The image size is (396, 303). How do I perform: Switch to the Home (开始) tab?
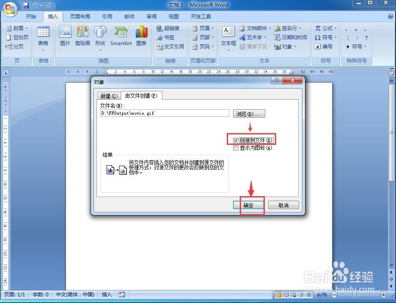(31, 17)
